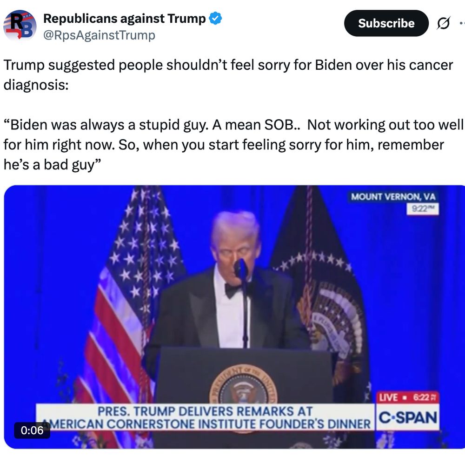Click the C-SPAN logo in video
465x457 pixels.
(408, 417)
